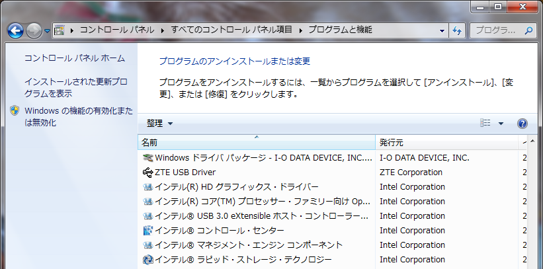543x269 pixels.
Task: Select インテル® ラピッド・ストレージ・テクノロジー entry
Action: coord(243,260)
